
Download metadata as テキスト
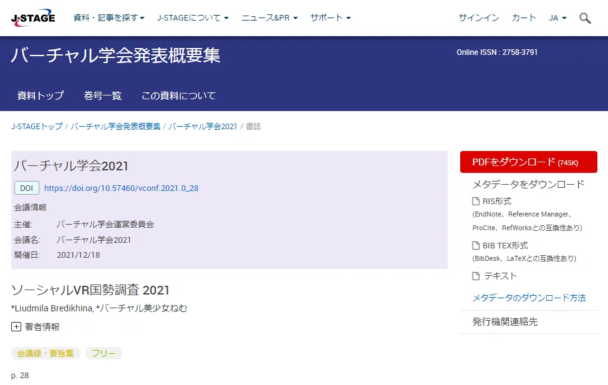[x=501, y=276]
